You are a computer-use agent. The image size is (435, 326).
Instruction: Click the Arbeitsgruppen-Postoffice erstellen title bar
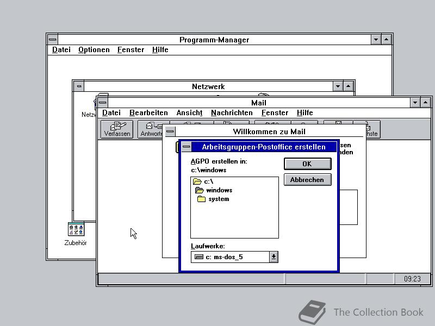click(264, 147)
